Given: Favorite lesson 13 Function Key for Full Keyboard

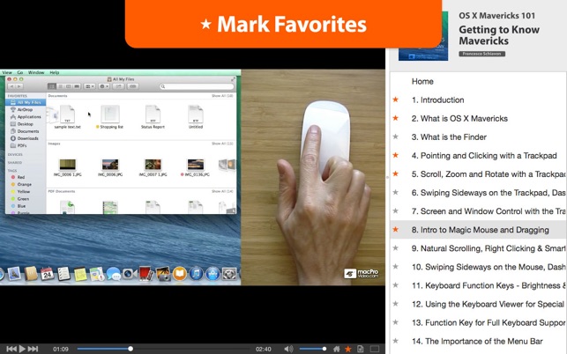Looking at the screenshot, I should coord(396,322).
